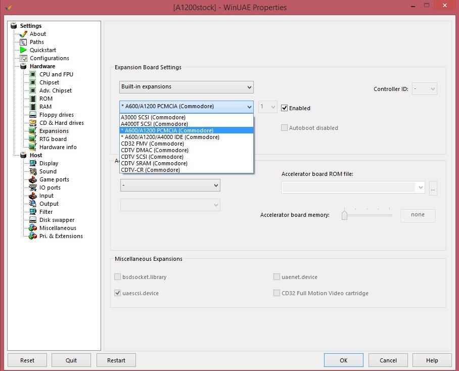Select highlighted A600/A1200 PCMCIA list entry
The height and width of the screenshot is (371, 459).
pos(187,130)
